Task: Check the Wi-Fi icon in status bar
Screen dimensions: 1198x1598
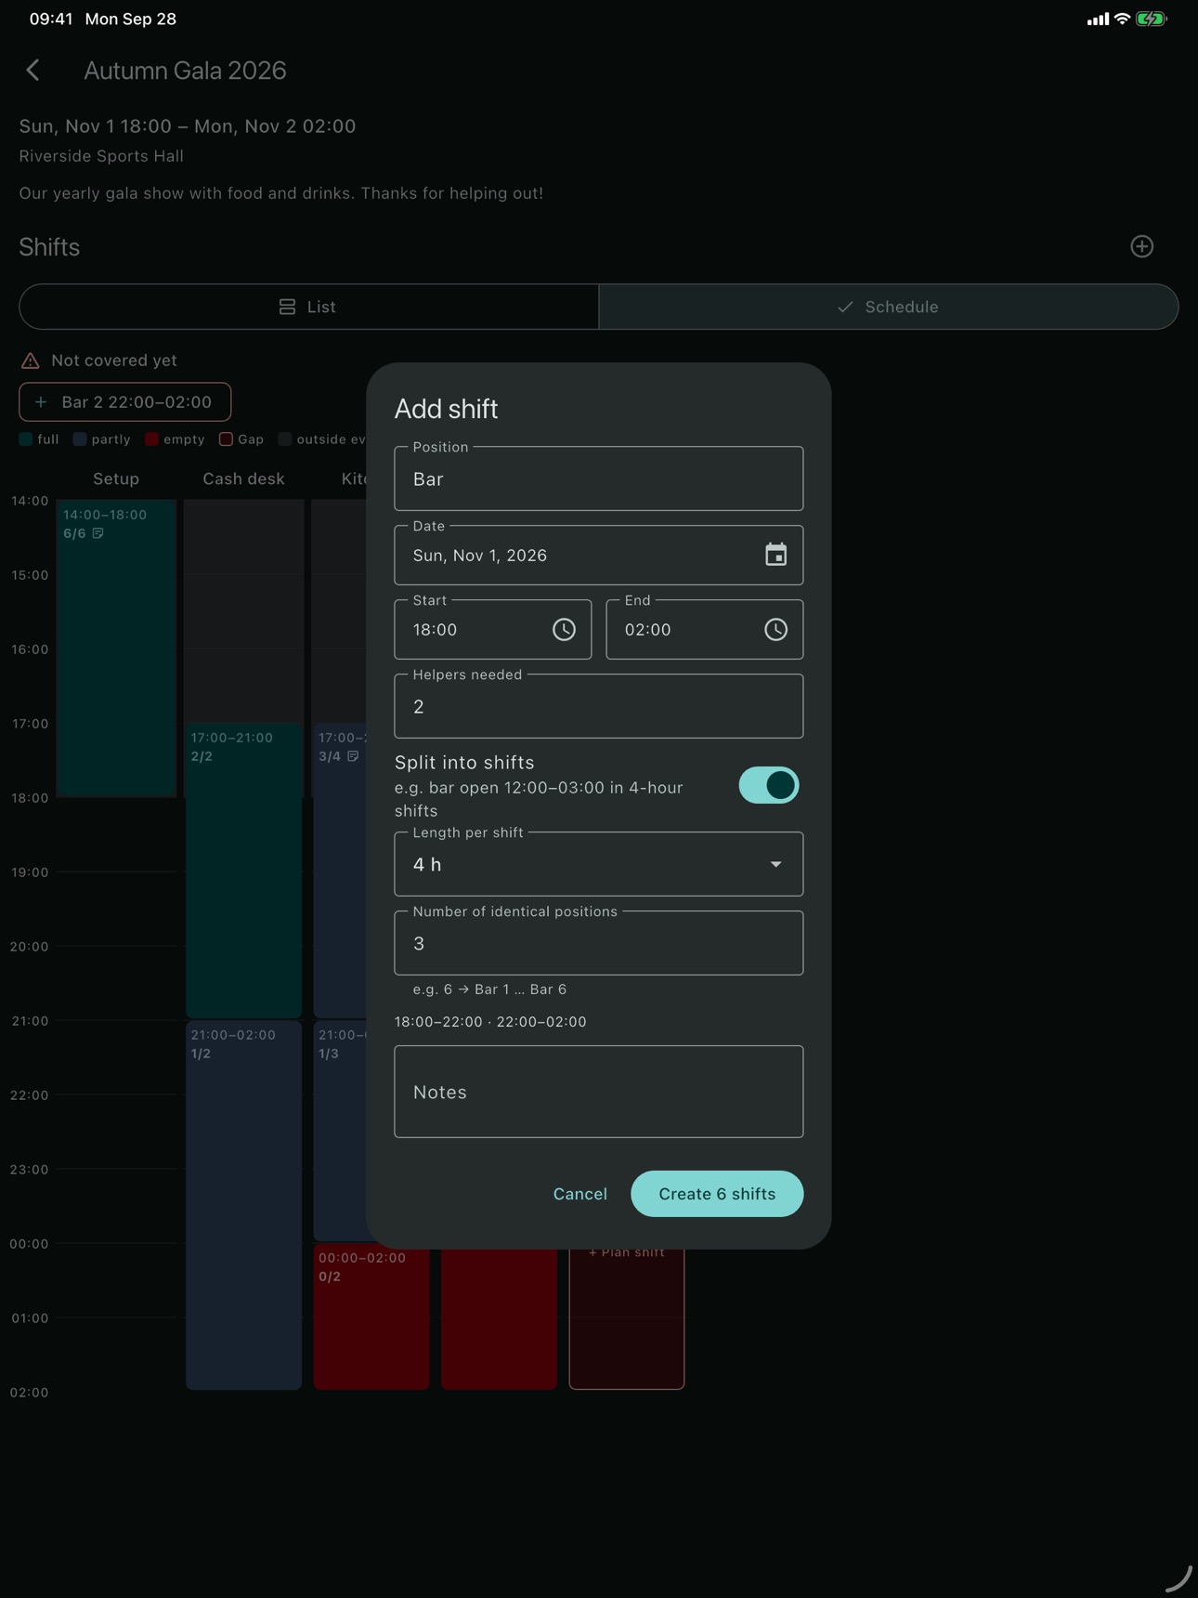Action: [x=1122, y=19]
